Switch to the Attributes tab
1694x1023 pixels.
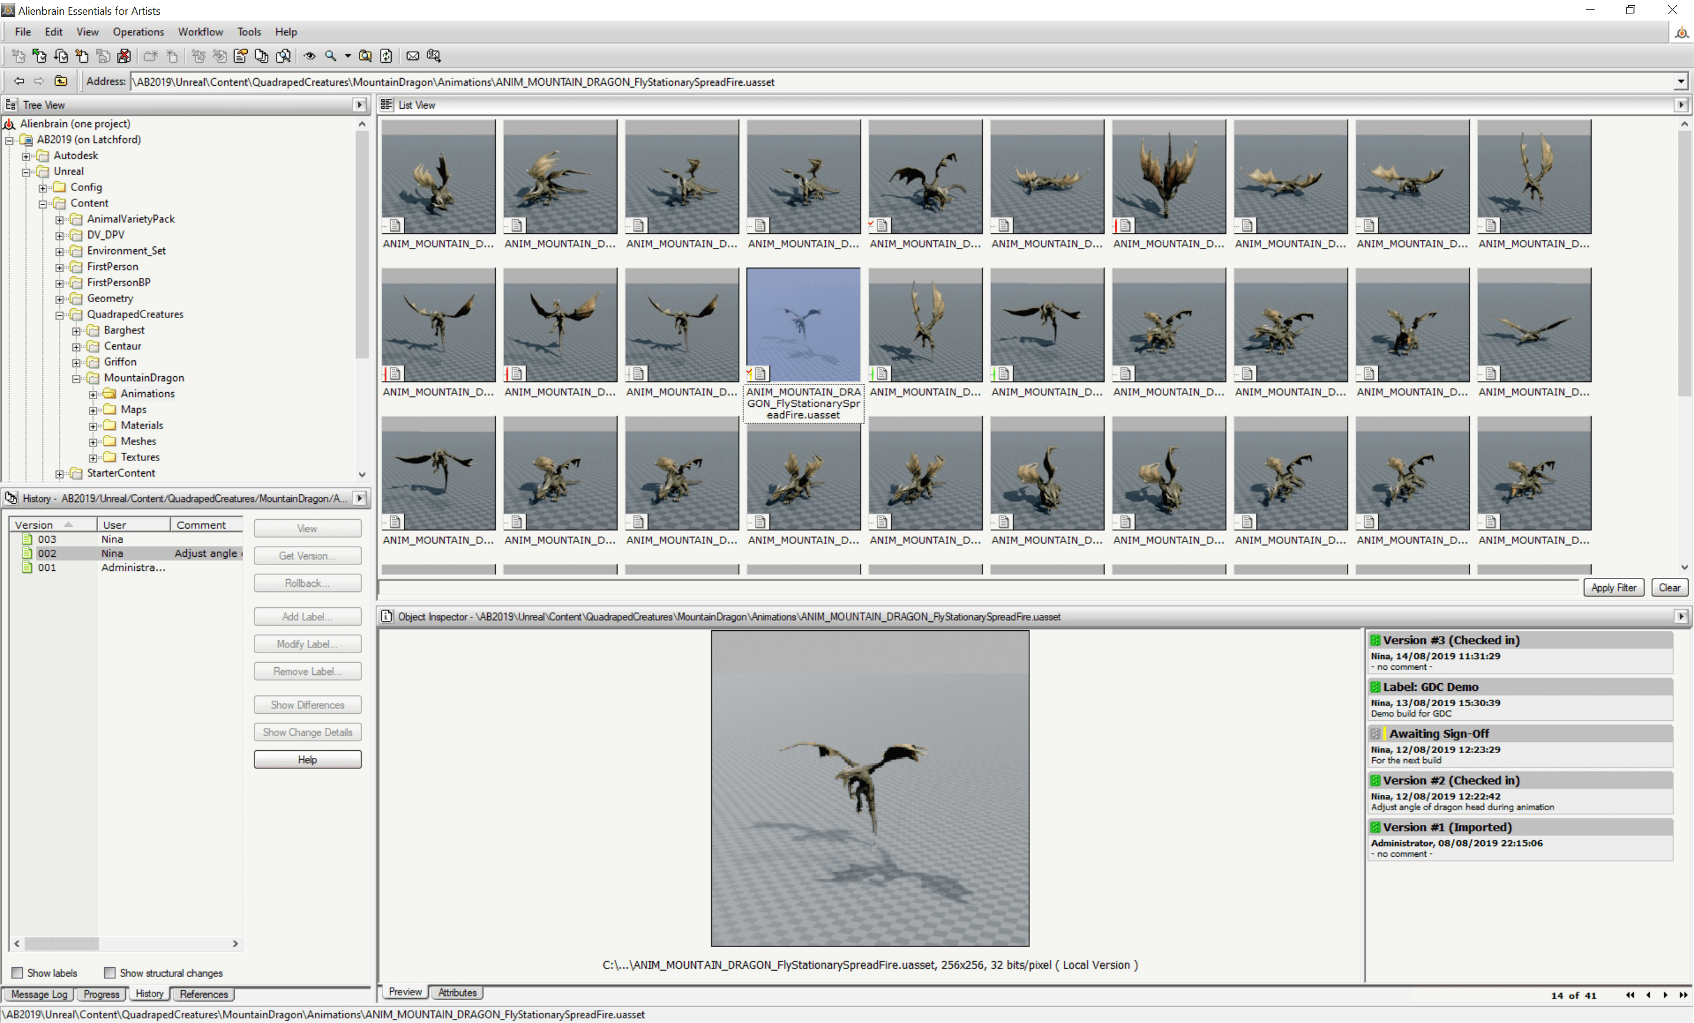(456, 992)
